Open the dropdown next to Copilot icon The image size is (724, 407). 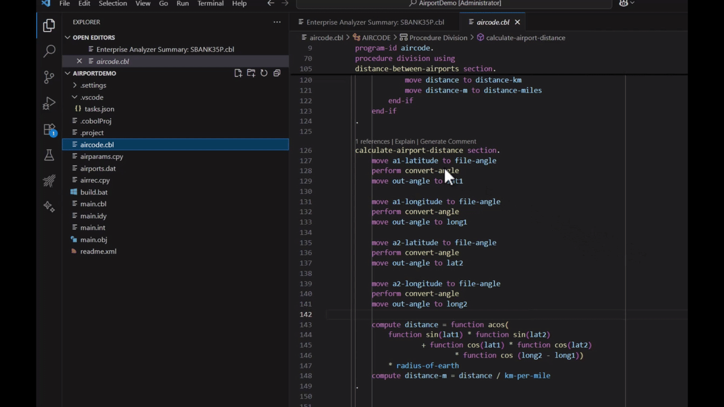[632, 3]
